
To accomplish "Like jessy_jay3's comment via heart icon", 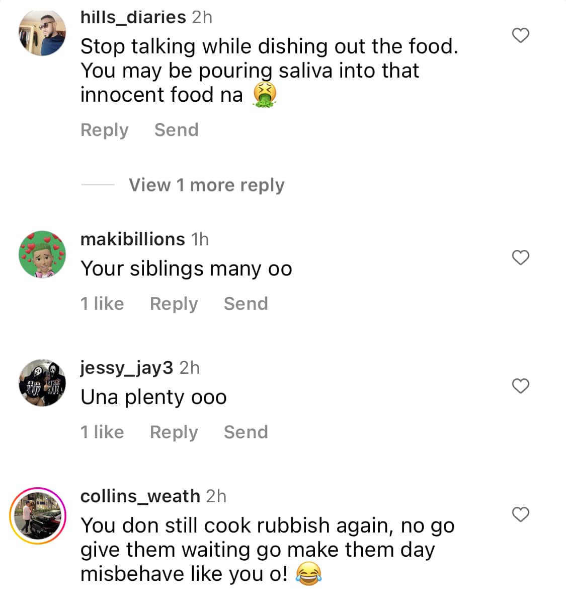I will 520,386.
